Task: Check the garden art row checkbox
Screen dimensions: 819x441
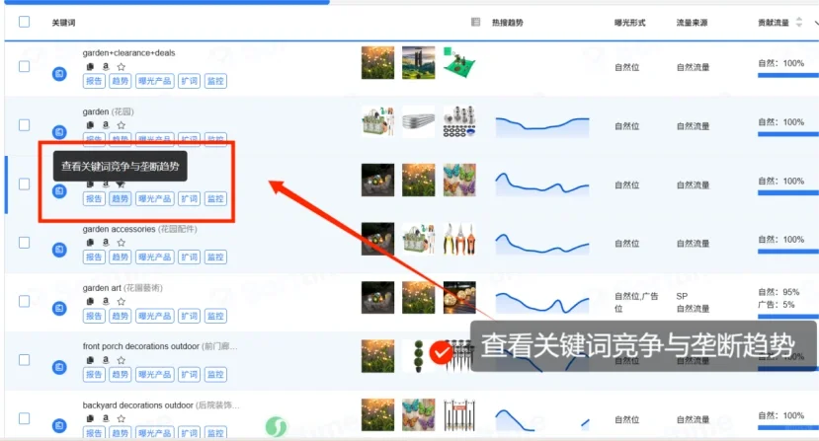Action: point(24,301)
